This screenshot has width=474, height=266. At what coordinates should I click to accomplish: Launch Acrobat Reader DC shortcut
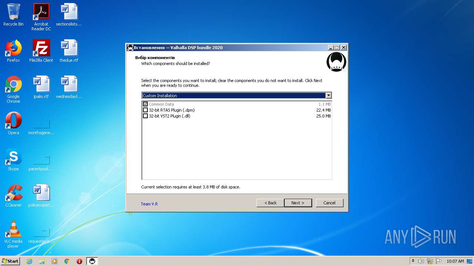click(41, 17)
